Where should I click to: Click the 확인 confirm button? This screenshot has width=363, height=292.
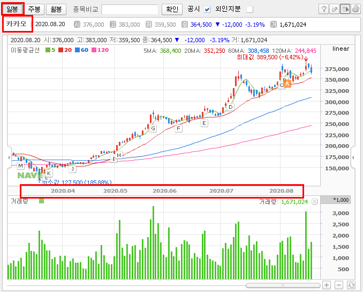point(172,9)
